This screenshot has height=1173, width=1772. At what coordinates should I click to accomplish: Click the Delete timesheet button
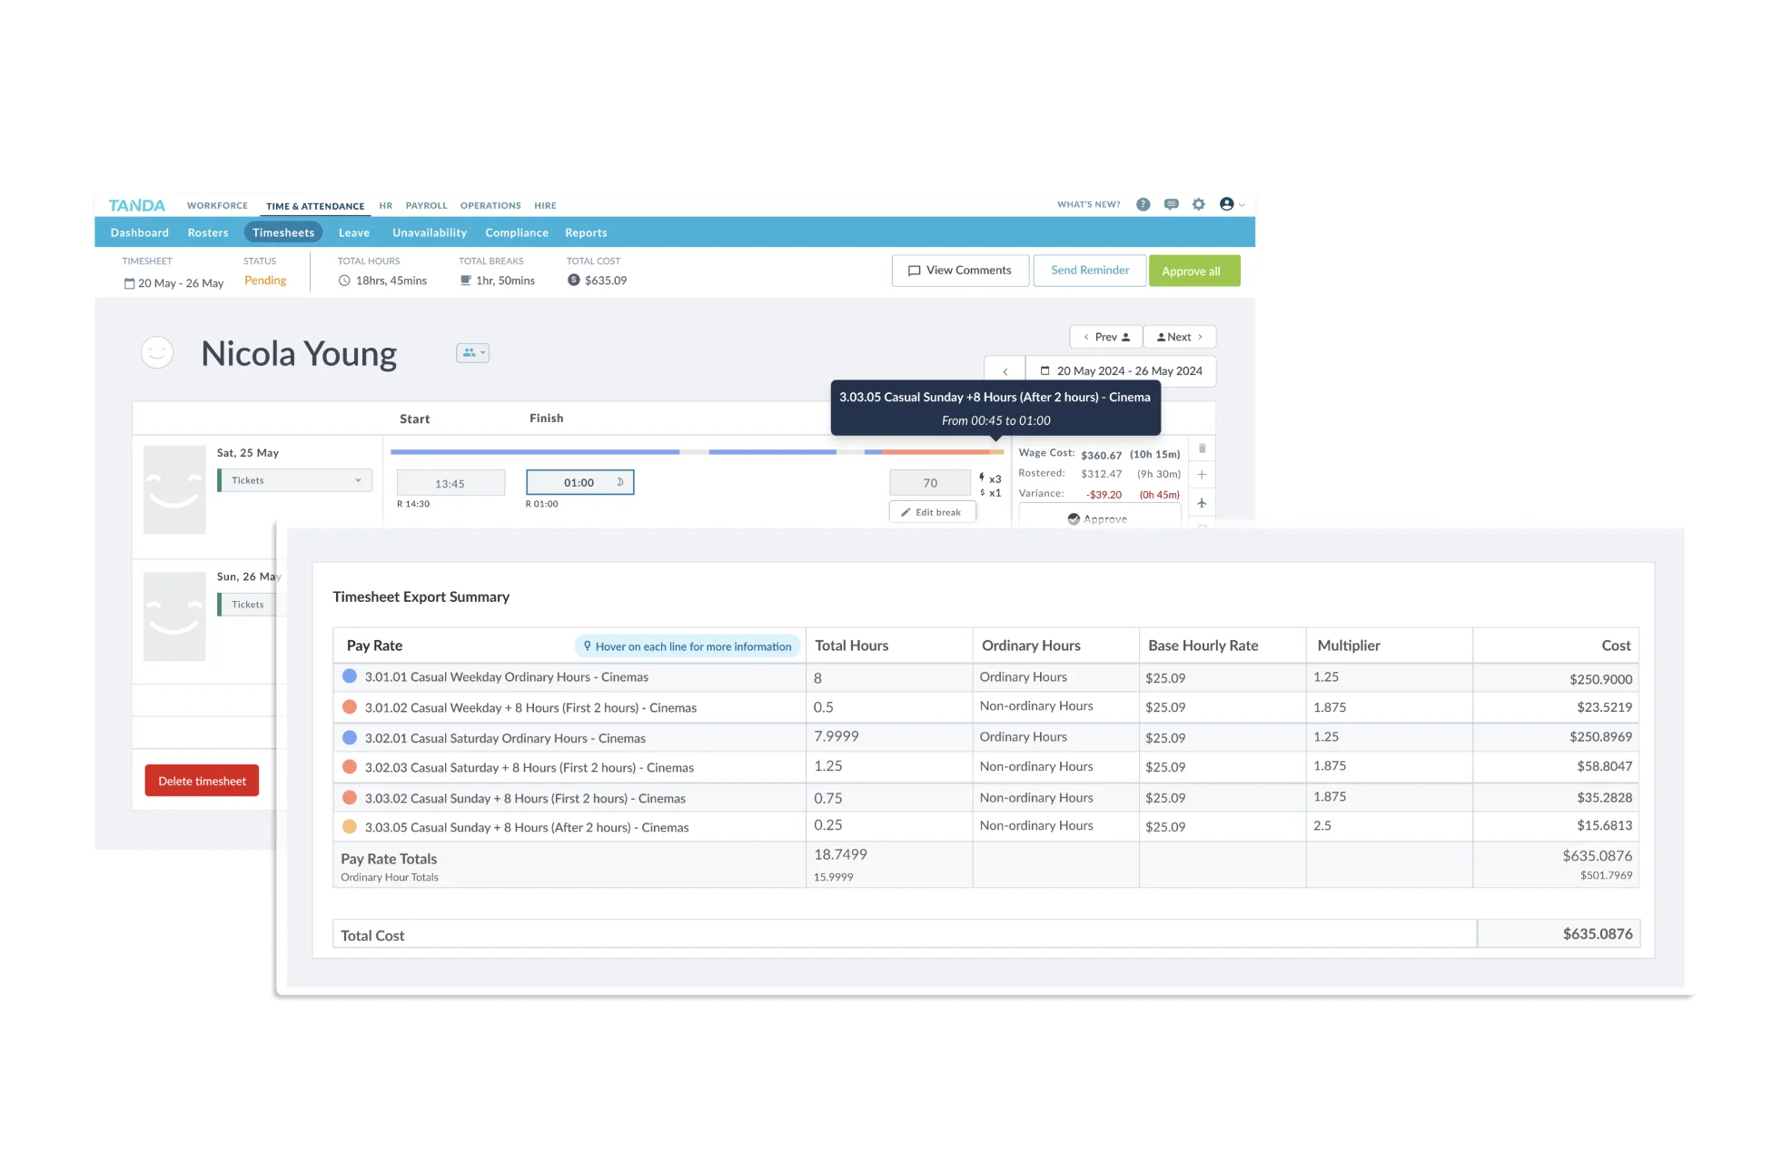[x=201, y=780]
